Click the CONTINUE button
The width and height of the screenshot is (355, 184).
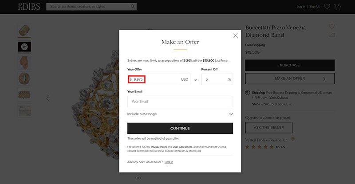[x=180, y=128]
